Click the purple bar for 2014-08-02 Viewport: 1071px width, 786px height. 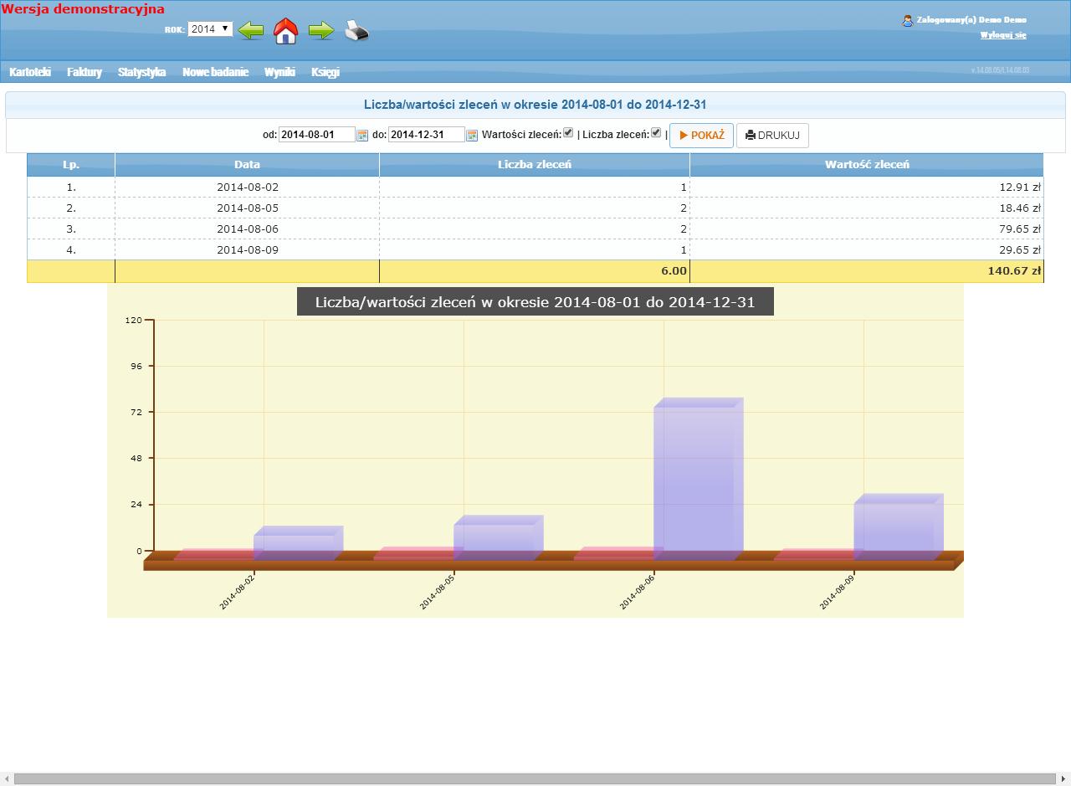click(299, 543)
